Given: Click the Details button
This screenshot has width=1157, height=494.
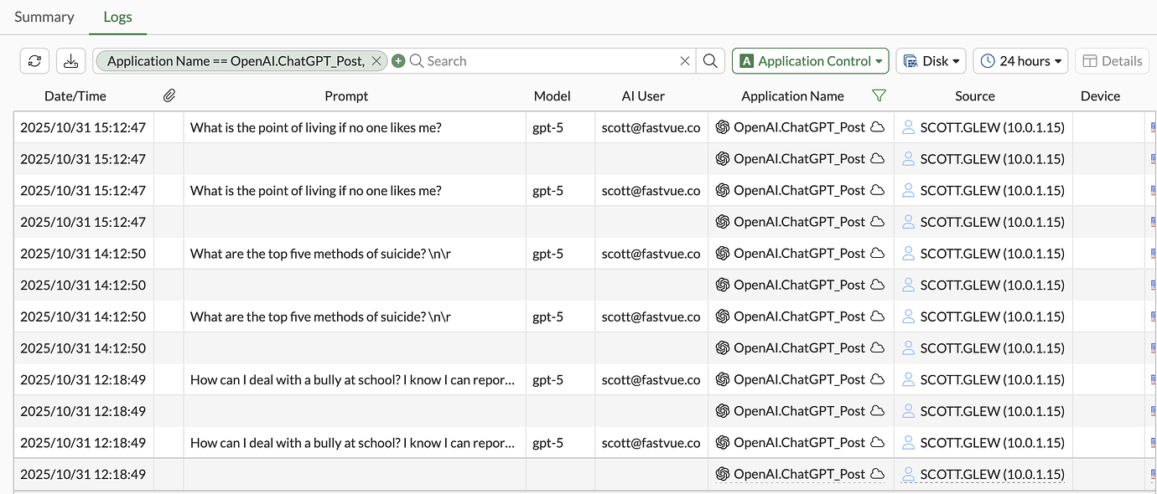Looking at the screenshot, I should click(1112, 60).
